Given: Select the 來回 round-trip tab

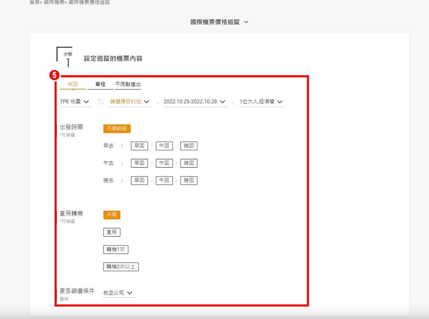Looking at the screenshot, I should [73, 84].
